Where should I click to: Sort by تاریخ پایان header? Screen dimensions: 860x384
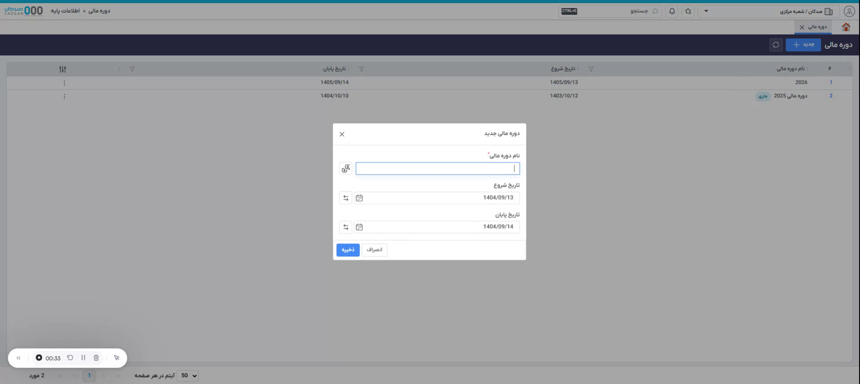point(334,69)
